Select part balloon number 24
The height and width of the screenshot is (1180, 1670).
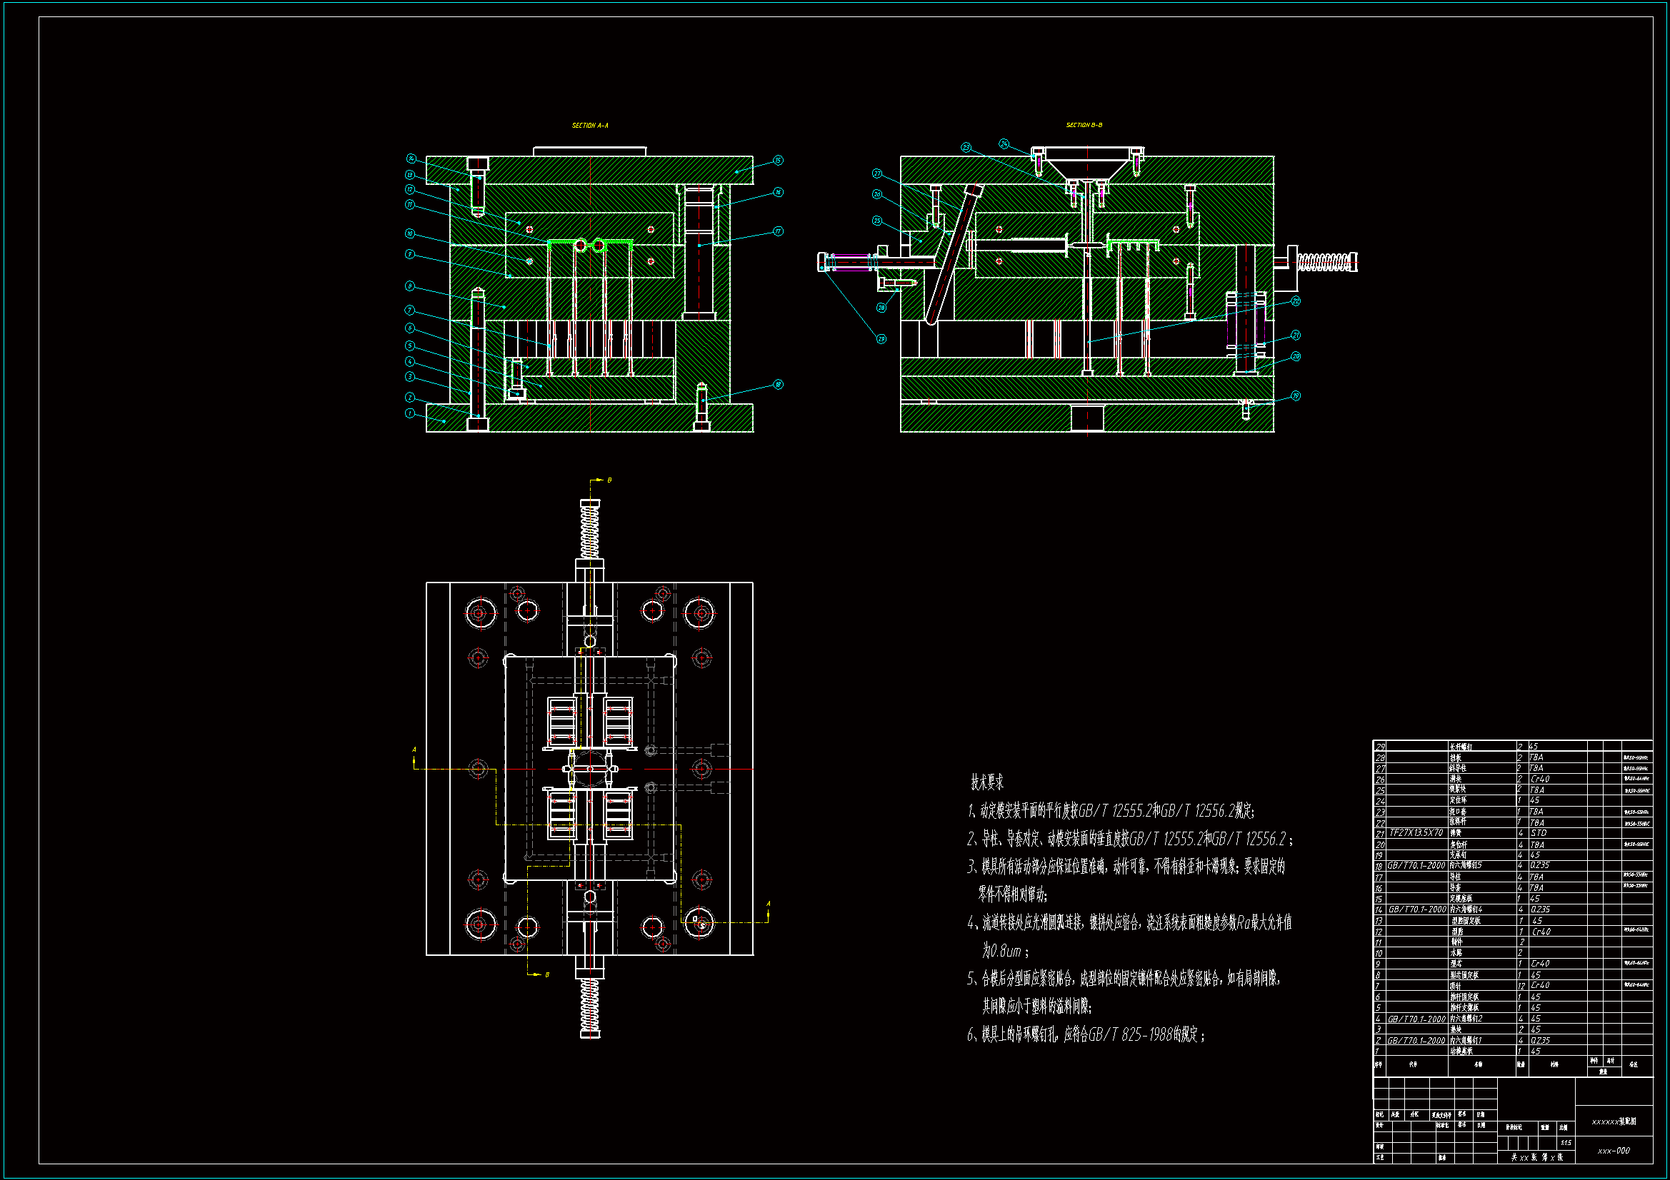[1004, 144]
